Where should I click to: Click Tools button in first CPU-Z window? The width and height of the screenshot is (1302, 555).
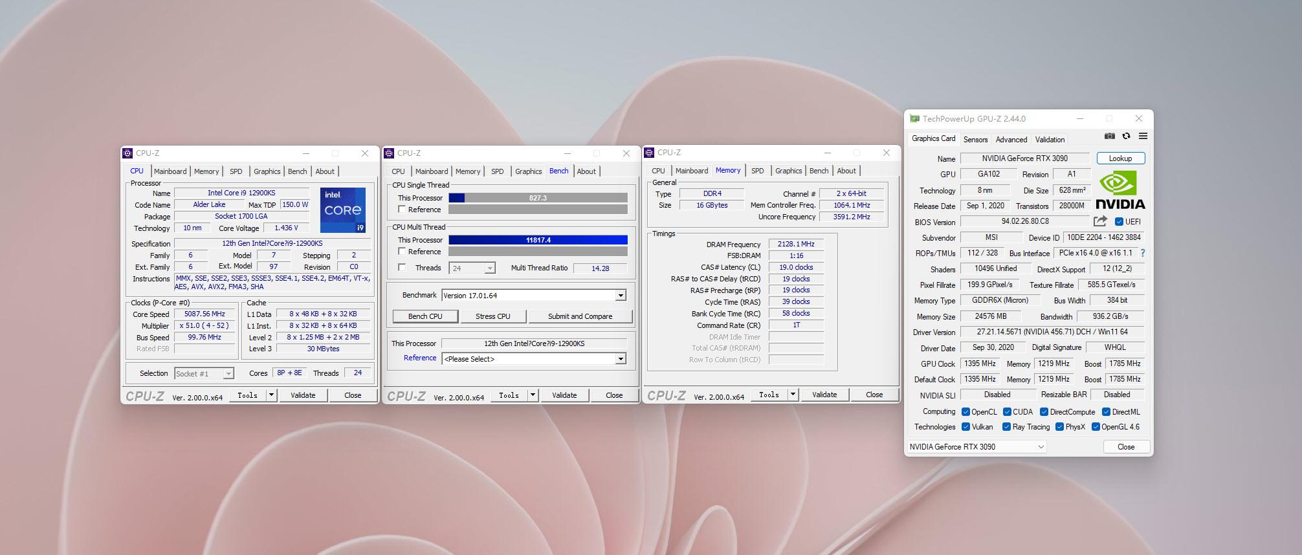coord(247,395)
